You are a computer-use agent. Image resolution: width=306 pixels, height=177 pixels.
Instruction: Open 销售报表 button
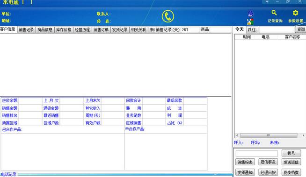pos(245,162)
